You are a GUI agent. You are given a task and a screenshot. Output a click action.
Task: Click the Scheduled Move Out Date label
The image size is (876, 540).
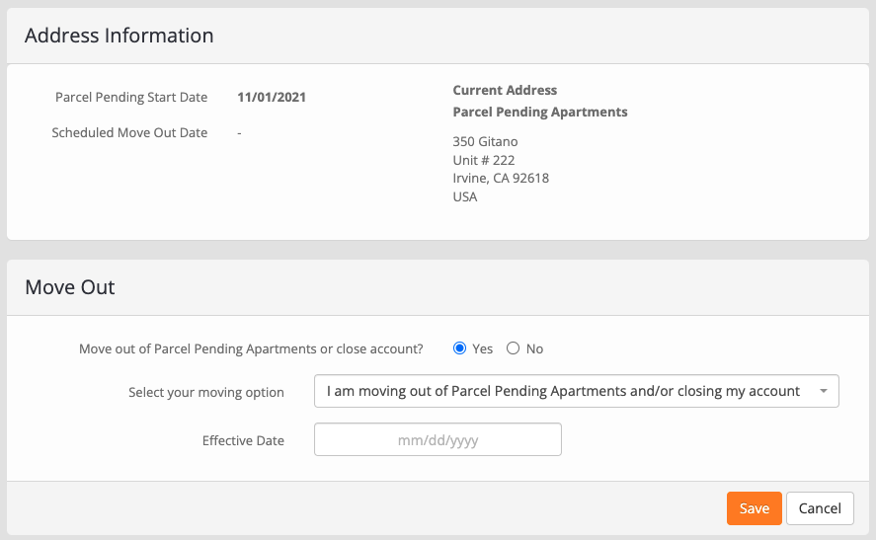(x=129, y=133)
